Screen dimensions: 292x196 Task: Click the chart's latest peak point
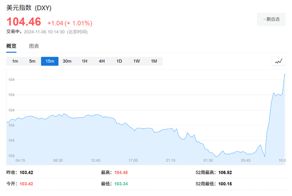coord(285,75)
